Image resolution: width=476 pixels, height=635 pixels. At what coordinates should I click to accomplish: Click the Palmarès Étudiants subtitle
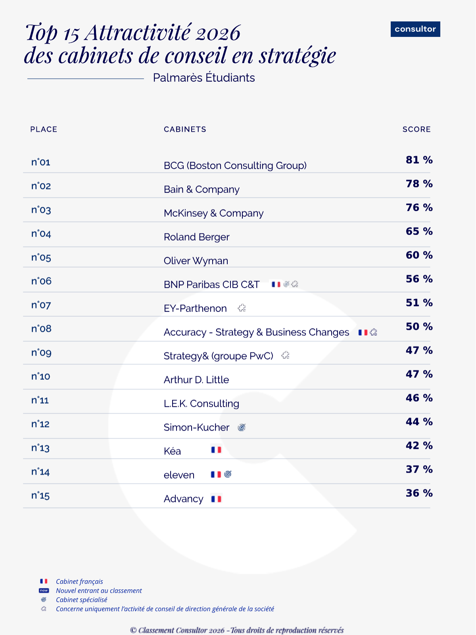click(204, 78)
